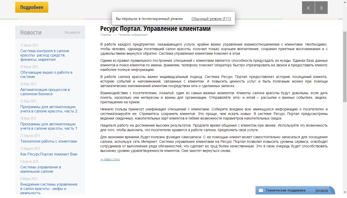The height and width of the screenshot is (198, 347).
Task: Click paragraph starting Для экономии времени
Action: [214, 144]
